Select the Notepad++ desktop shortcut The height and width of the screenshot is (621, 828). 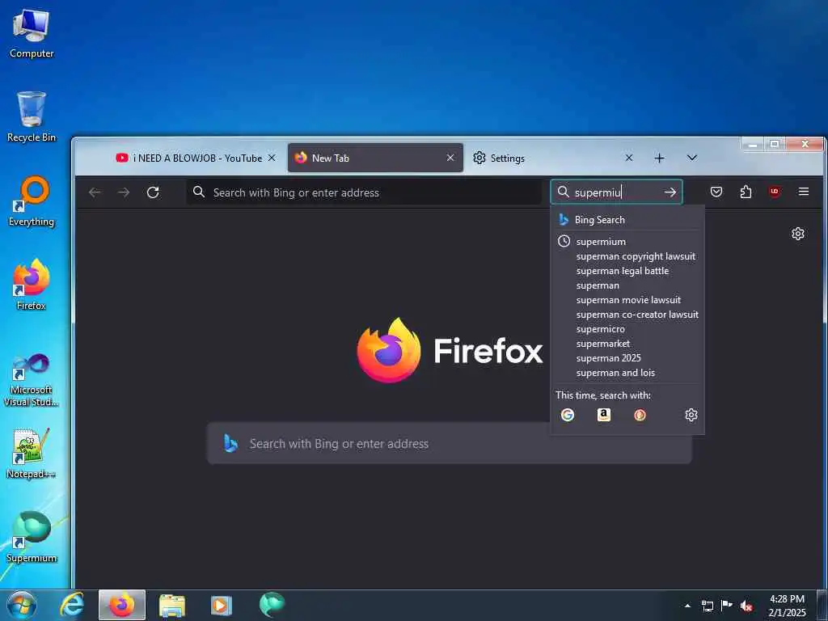[32, 454]
